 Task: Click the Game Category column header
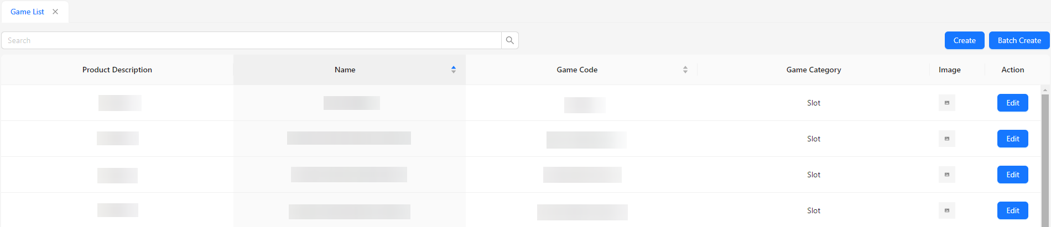(x=814, y=70)
